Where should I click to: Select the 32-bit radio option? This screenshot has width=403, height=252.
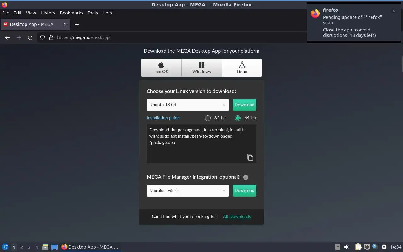click(208, 118)
